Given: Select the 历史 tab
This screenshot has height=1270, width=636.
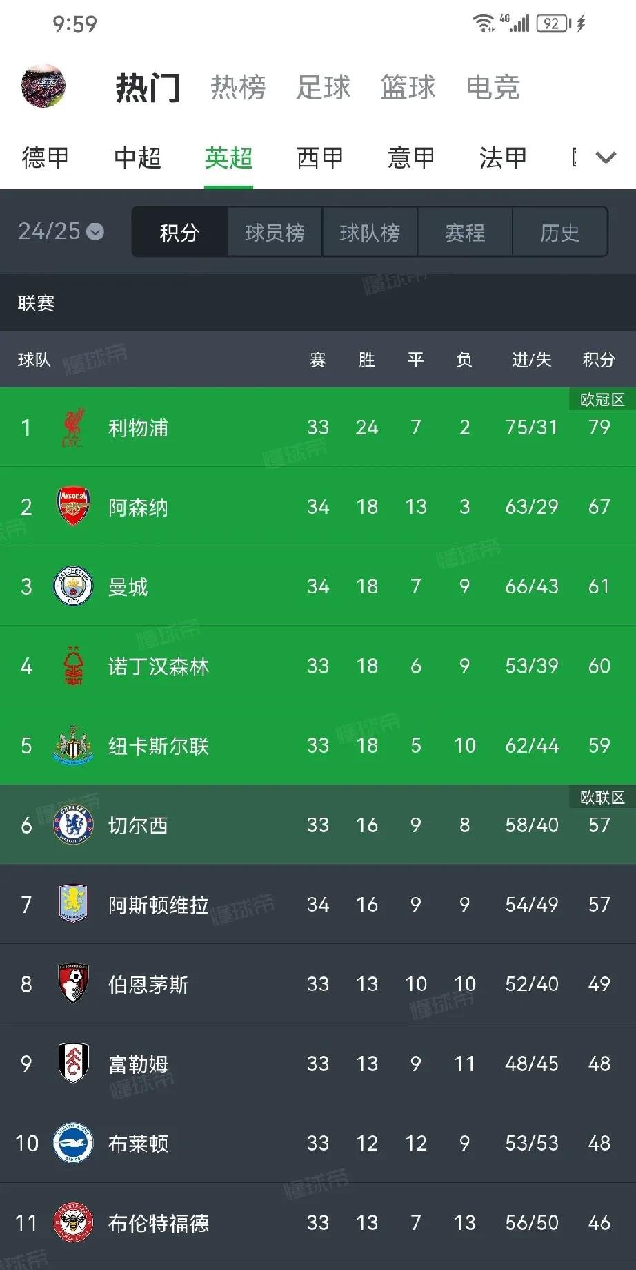Looking at the screenshot, I should (559, 233).
